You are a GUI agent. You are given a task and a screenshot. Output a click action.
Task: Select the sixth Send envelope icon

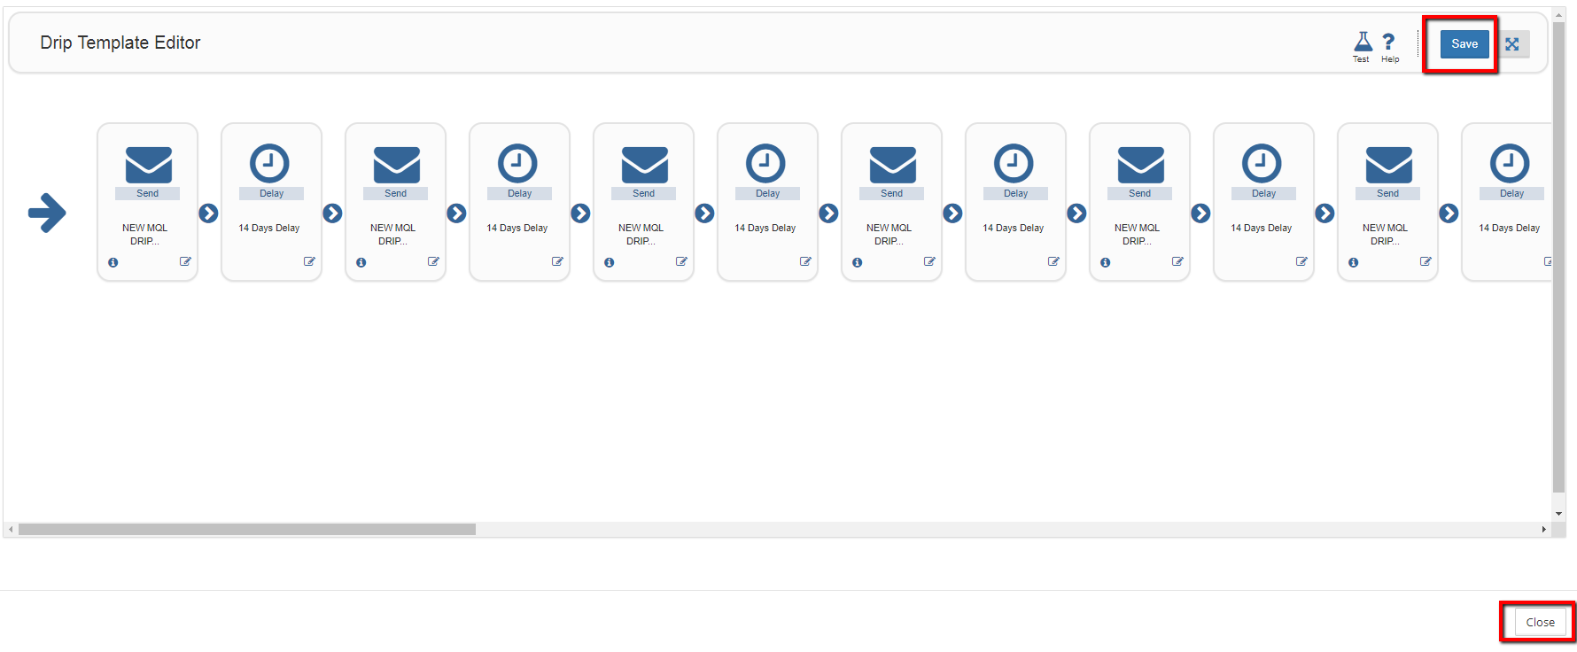(x=1388, y=165)
